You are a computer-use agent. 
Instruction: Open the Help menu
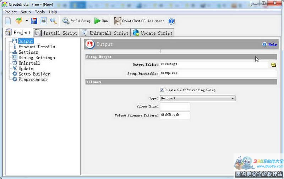click(x=53, y=12)
